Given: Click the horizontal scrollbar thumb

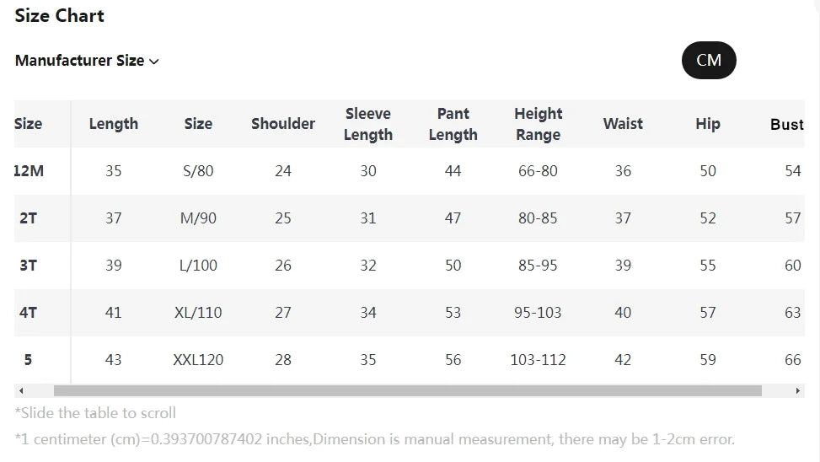Looking at the screenshot, I should (407, 391).
